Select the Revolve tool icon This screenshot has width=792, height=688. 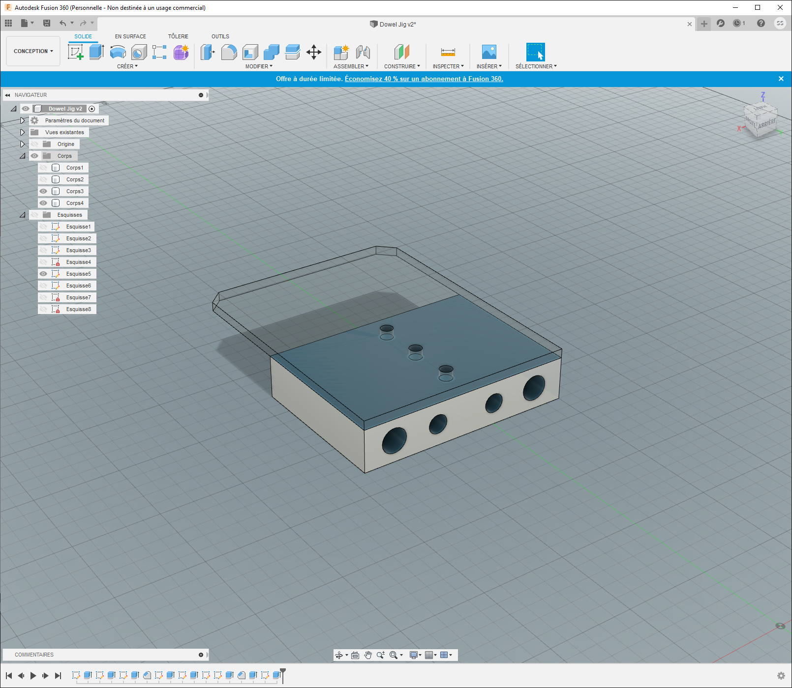(118, 52)
